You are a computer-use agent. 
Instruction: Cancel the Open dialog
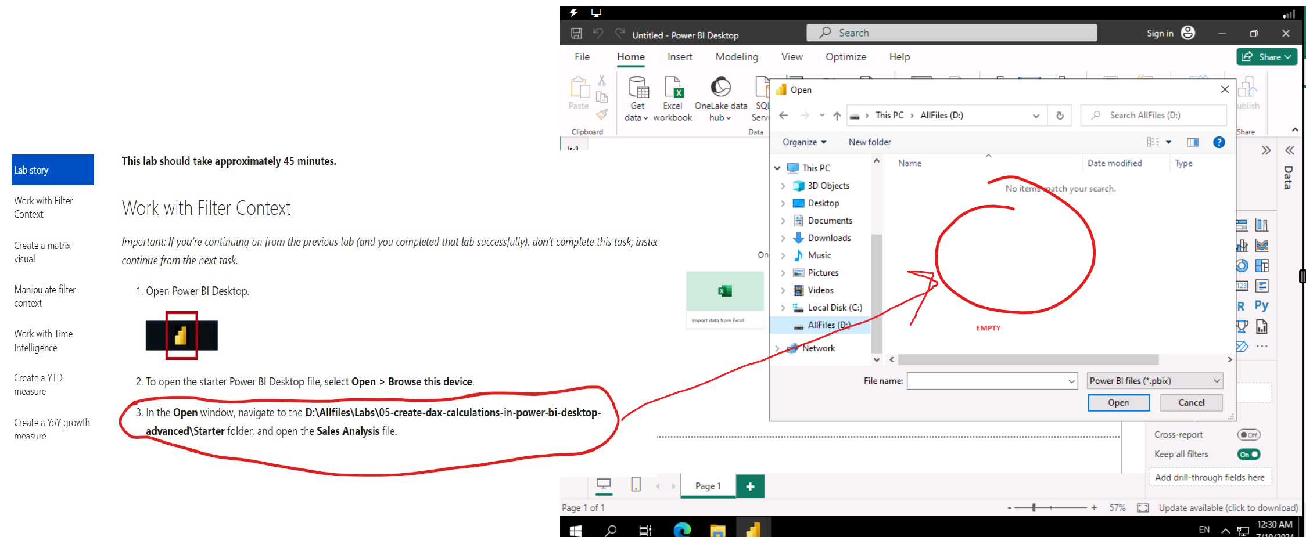click(x=1191, y=403)
